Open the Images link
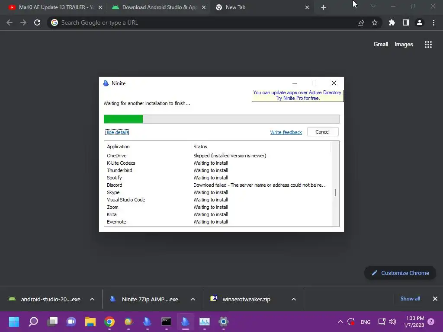 [x=404, y=45]
